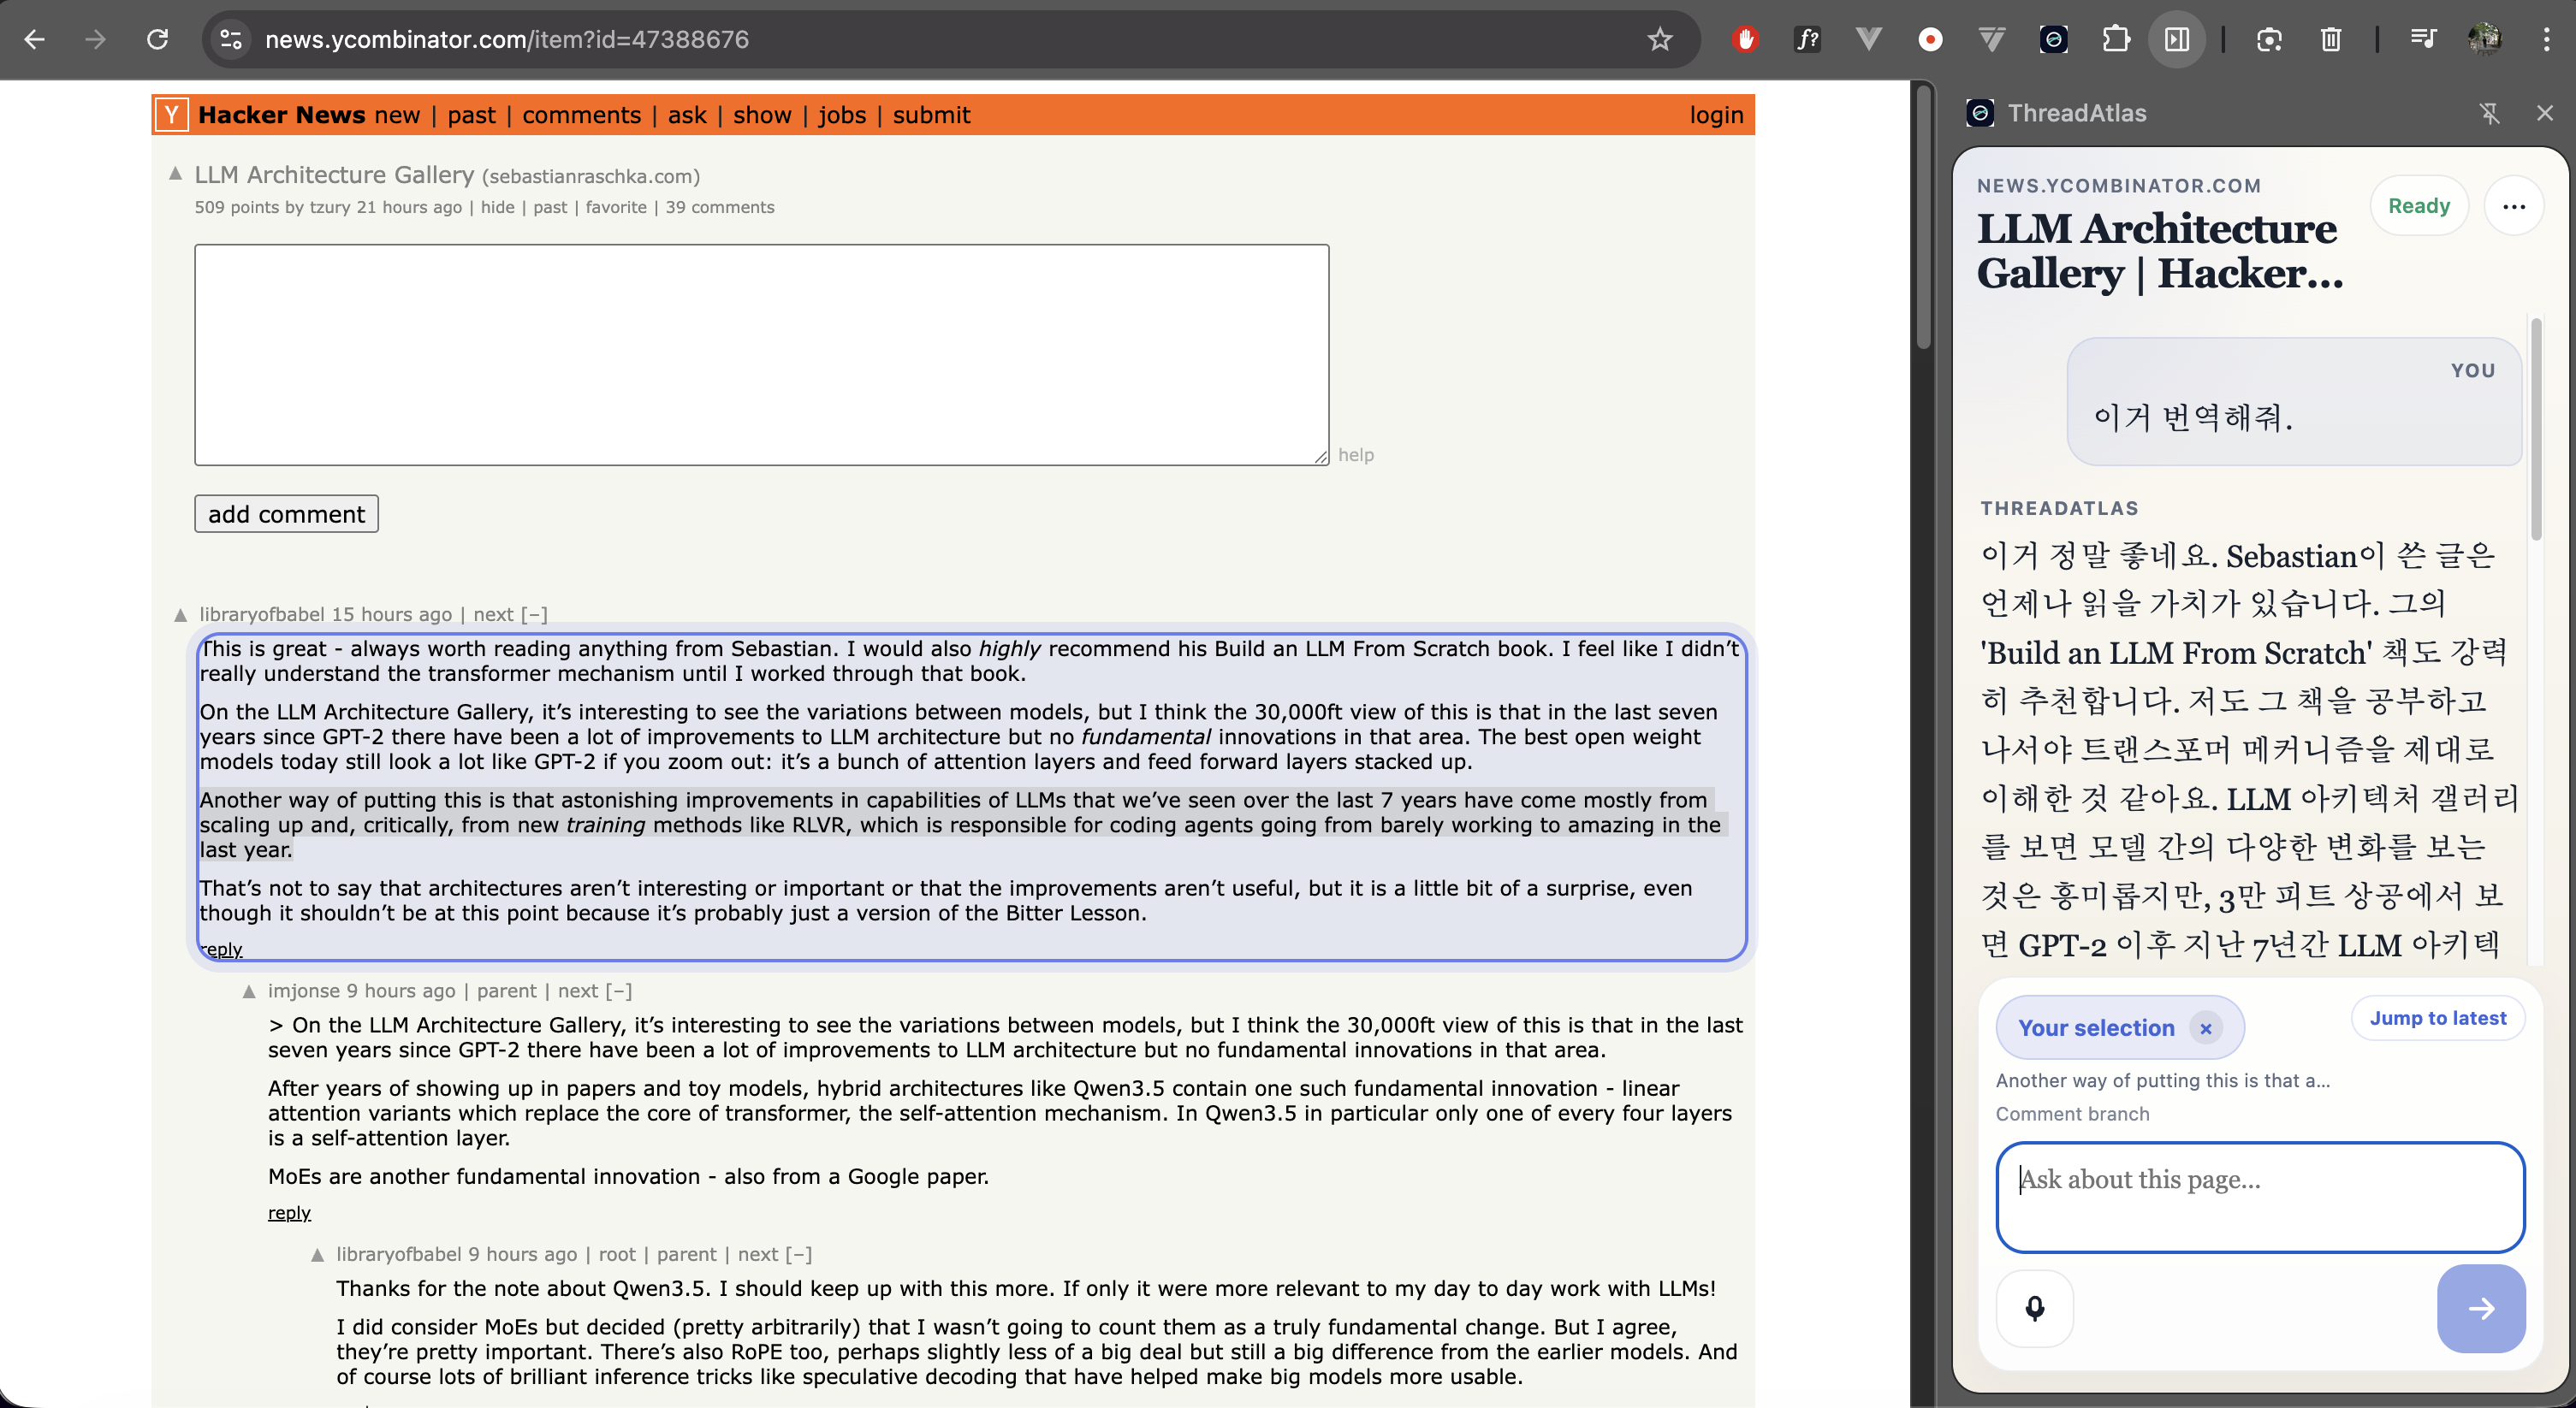Open the ThreadAtlas three-dot options menu

[x=2513, y=206]
